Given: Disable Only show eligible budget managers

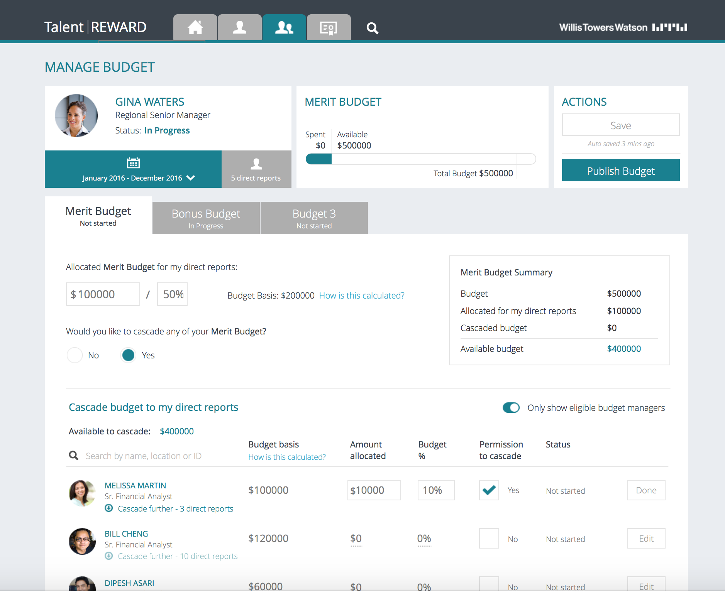Looking at the screenshot, I should coord(511,407).
